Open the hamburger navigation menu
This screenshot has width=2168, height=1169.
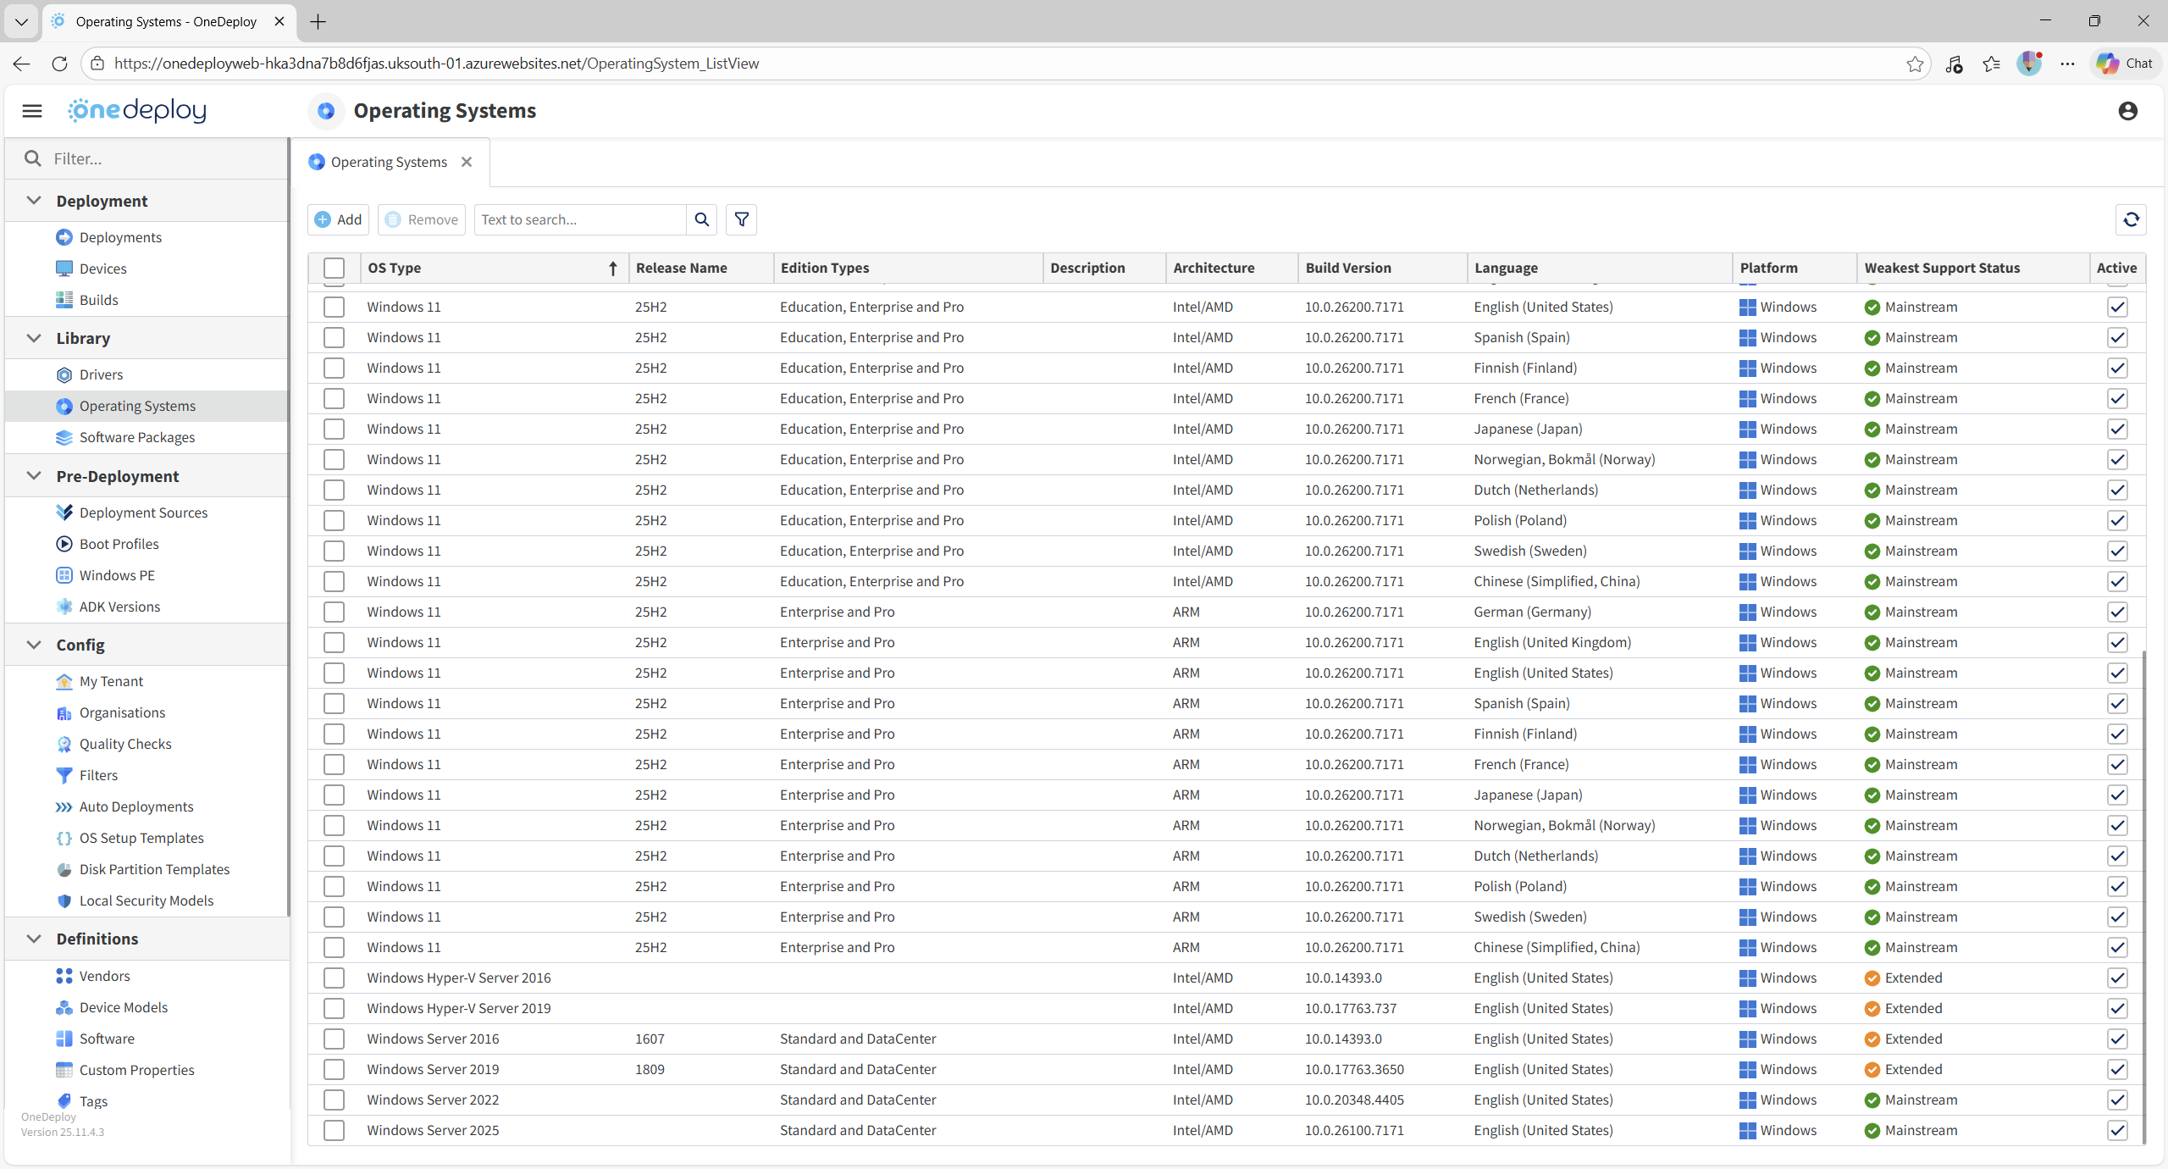pyautogui.click(x=32, y=111)
